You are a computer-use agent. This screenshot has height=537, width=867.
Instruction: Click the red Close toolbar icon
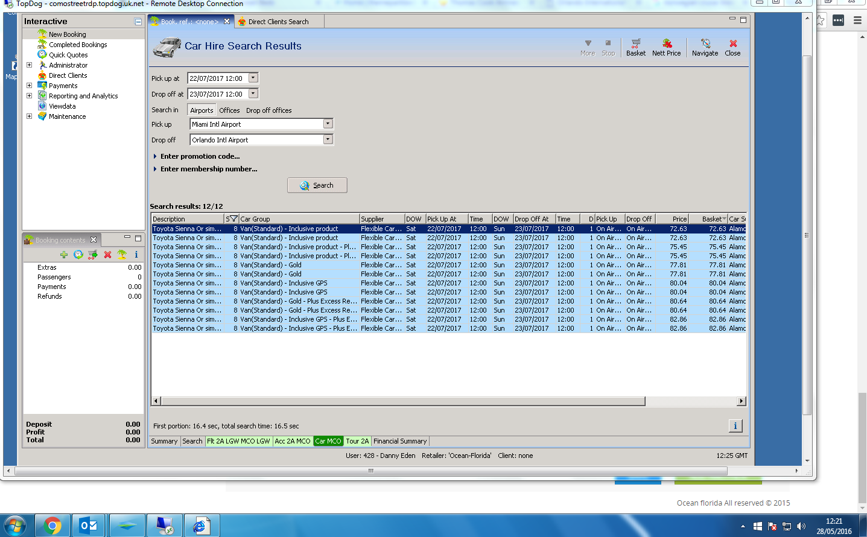click(x=732, y=47)
